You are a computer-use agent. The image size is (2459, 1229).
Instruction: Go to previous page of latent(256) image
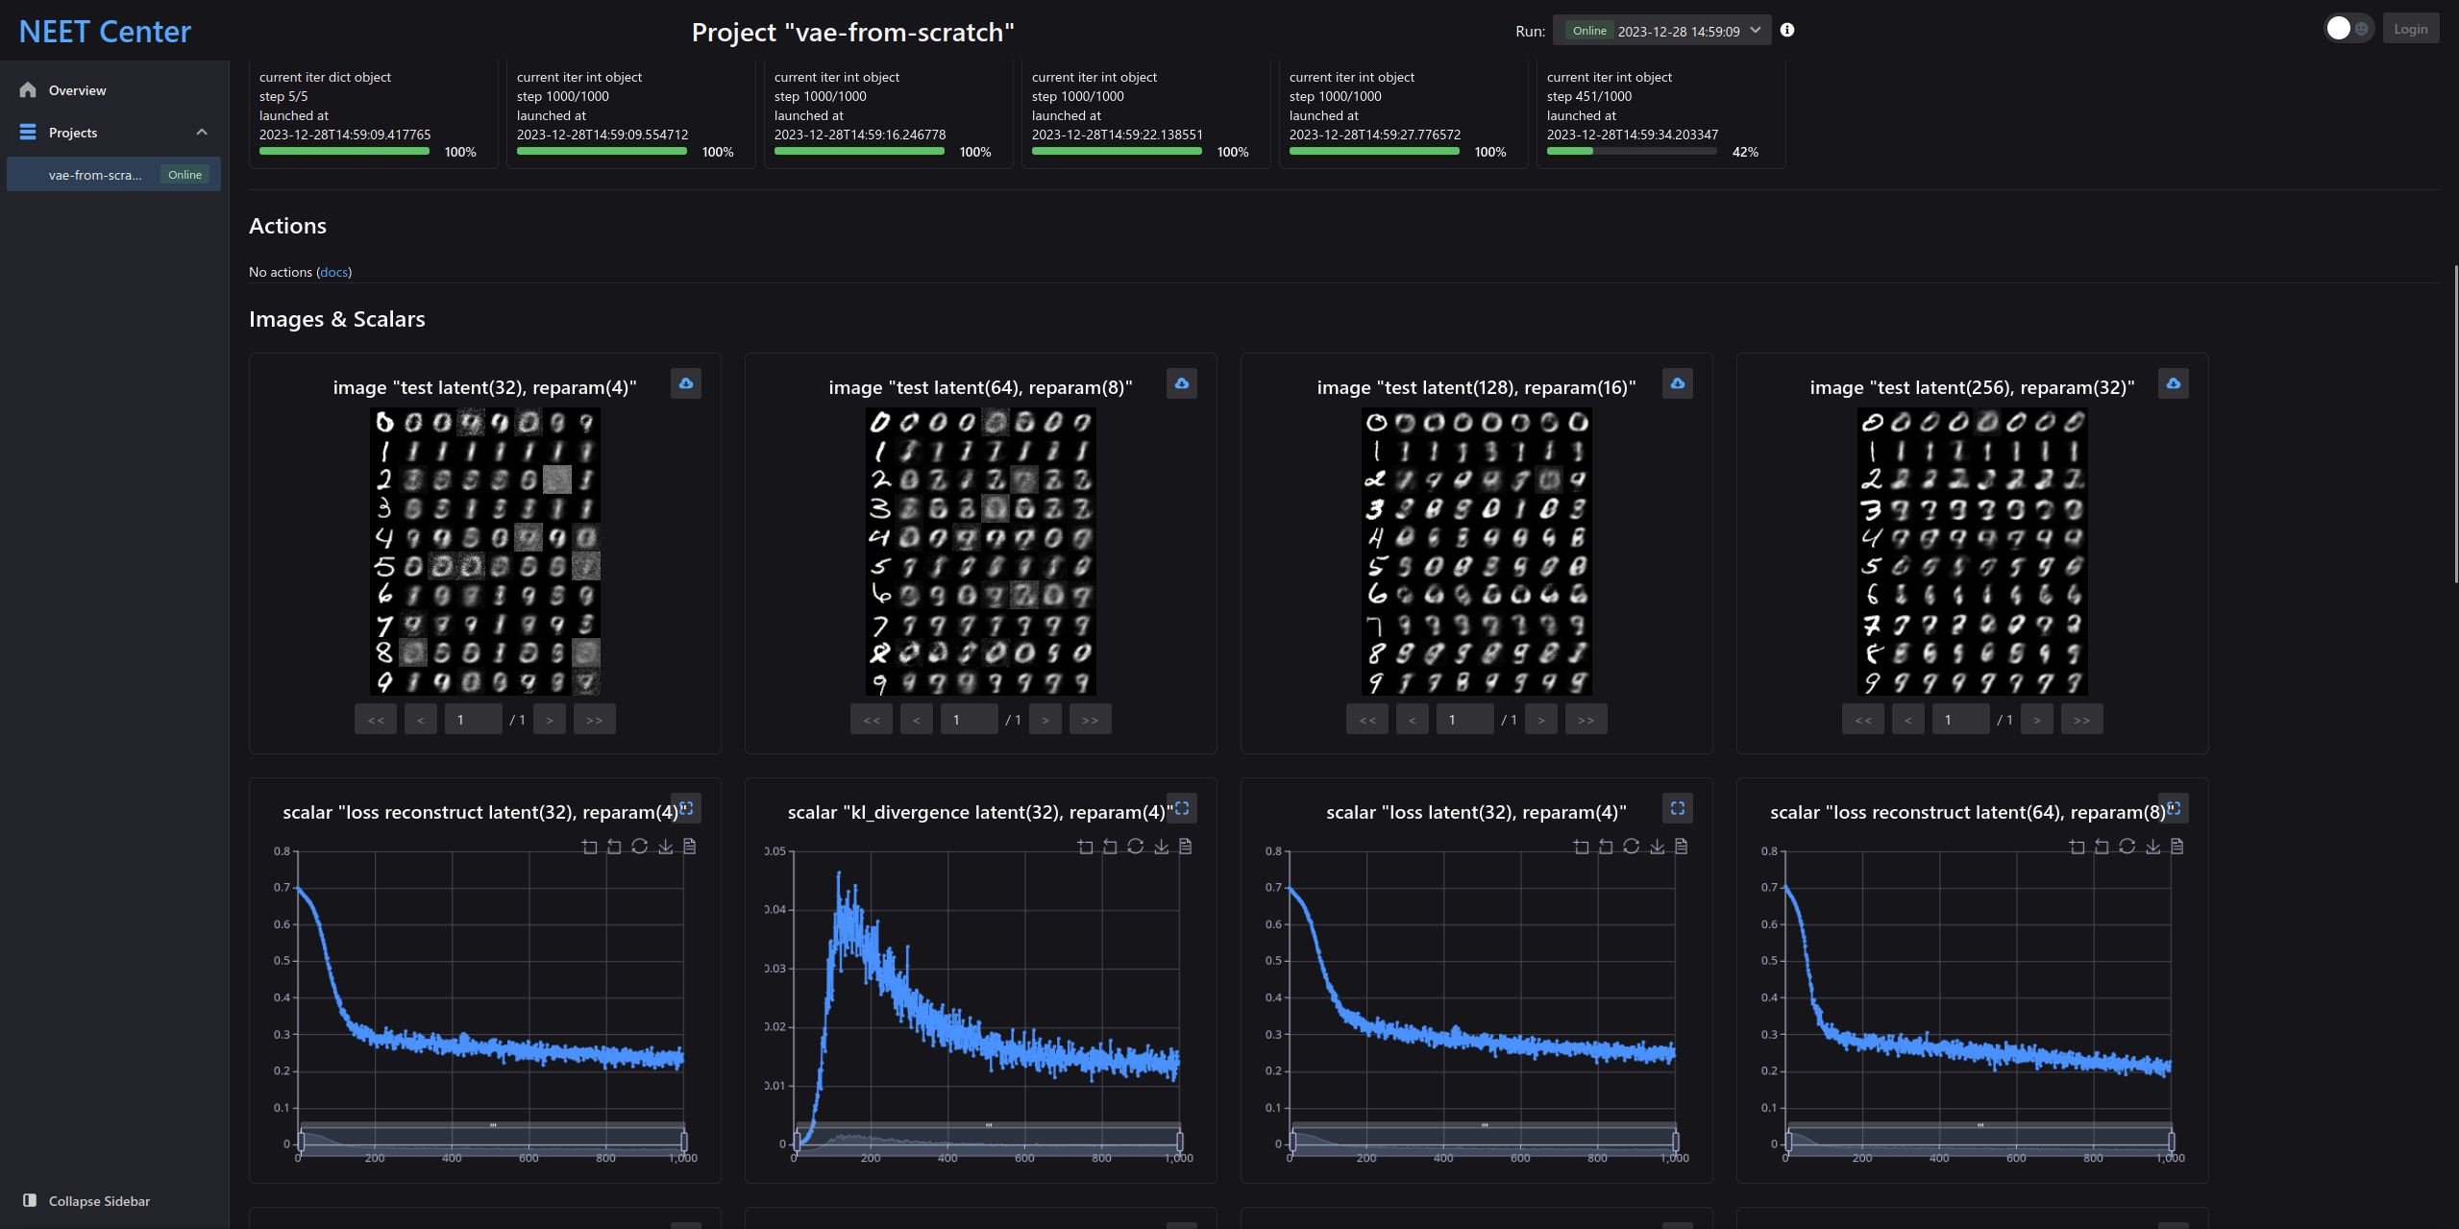(1908, 720)
